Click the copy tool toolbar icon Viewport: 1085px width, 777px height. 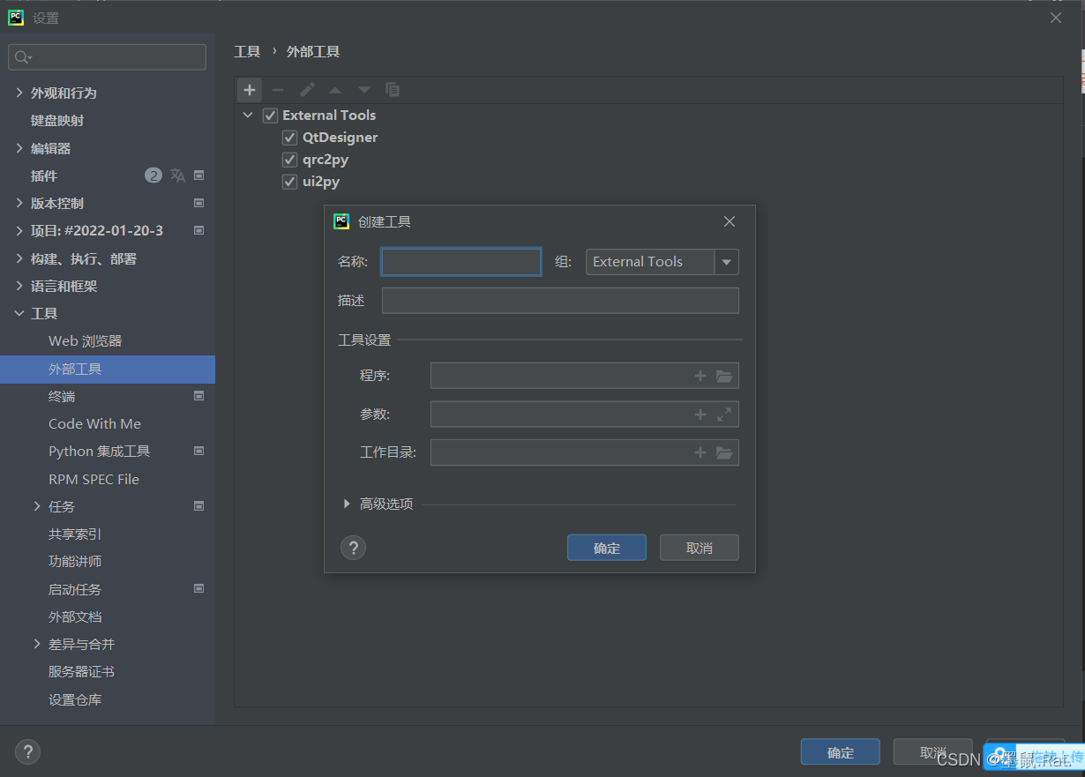coord(393,90)
